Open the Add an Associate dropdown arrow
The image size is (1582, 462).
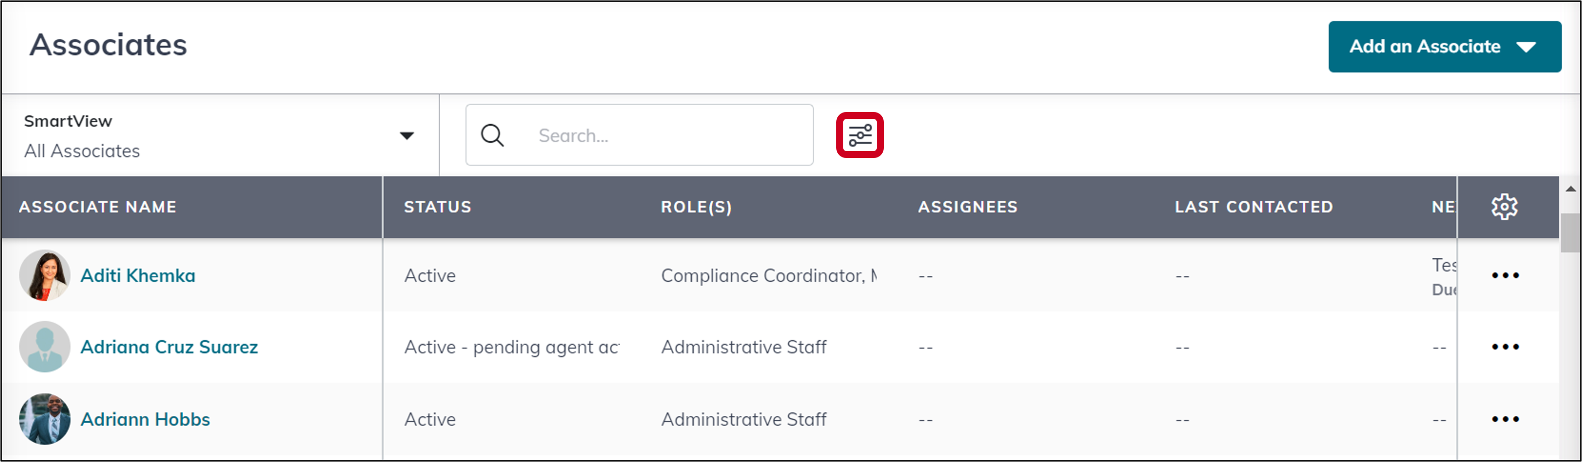click(1529, 46)
